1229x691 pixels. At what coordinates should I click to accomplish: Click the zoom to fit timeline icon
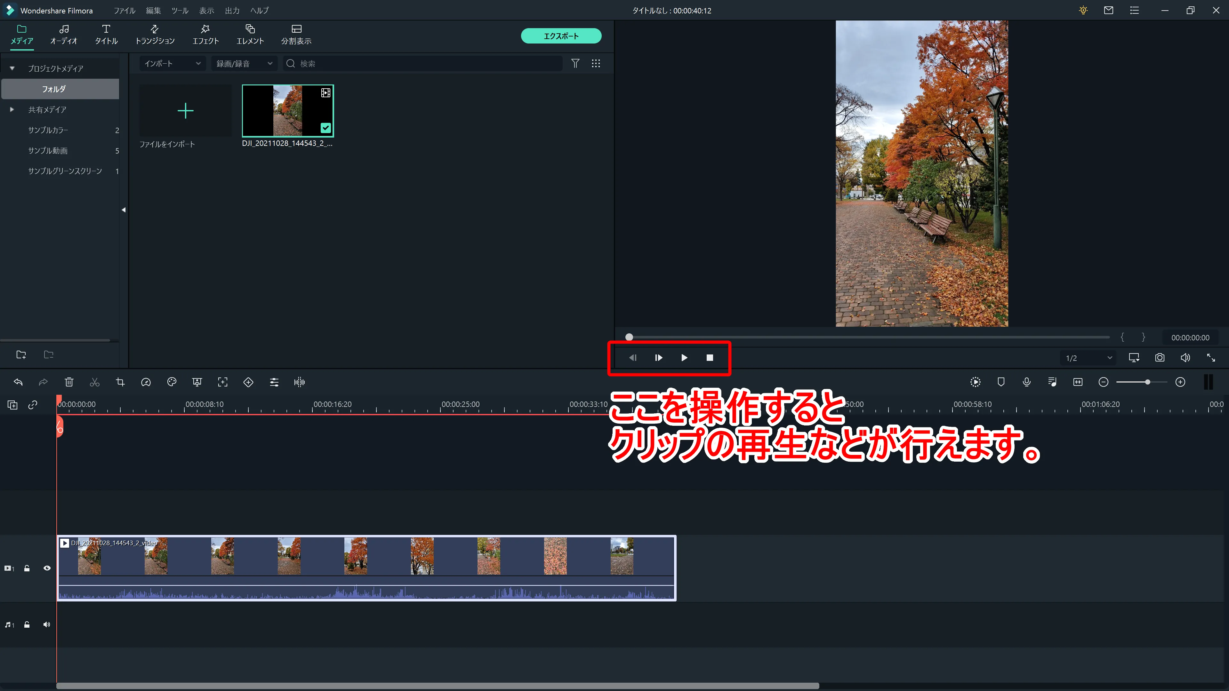[1078, 382]
